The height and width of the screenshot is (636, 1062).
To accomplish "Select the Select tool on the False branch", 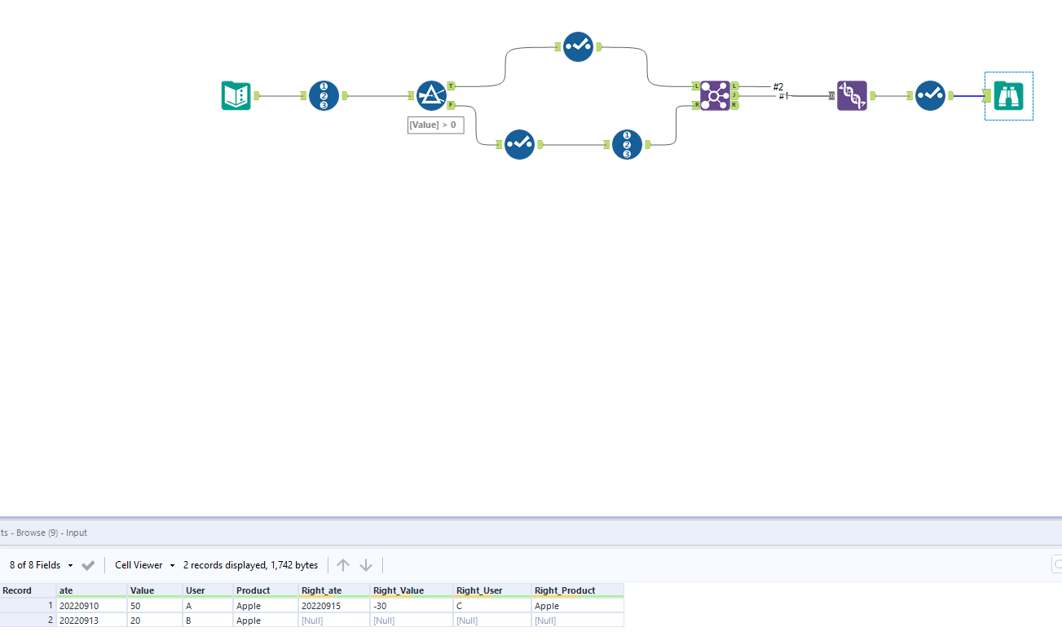I will coord(519,144).
